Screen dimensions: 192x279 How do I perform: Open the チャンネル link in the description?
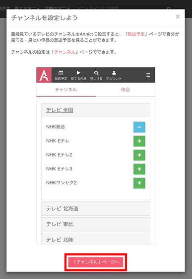64,52
